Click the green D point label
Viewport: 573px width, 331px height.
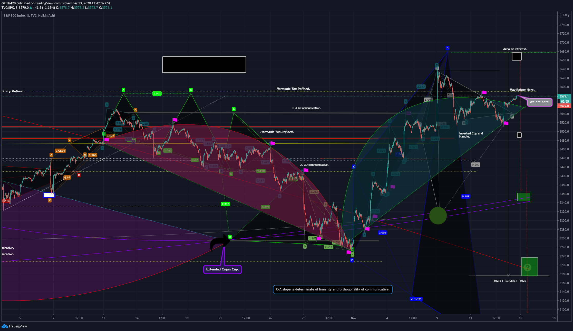click(230, 237)
